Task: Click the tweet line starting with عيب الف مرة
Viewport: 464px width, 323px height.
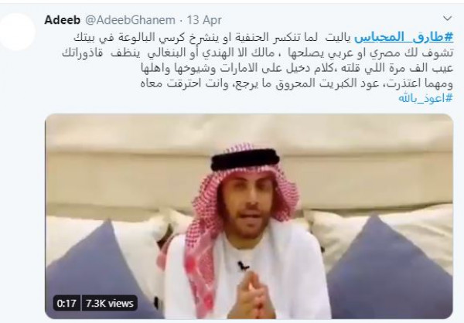Action: (x=296, y=68)
